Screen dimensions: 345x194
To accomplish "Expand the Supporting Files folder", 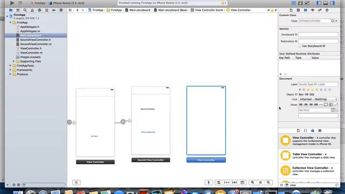I will tap(13, 61).
